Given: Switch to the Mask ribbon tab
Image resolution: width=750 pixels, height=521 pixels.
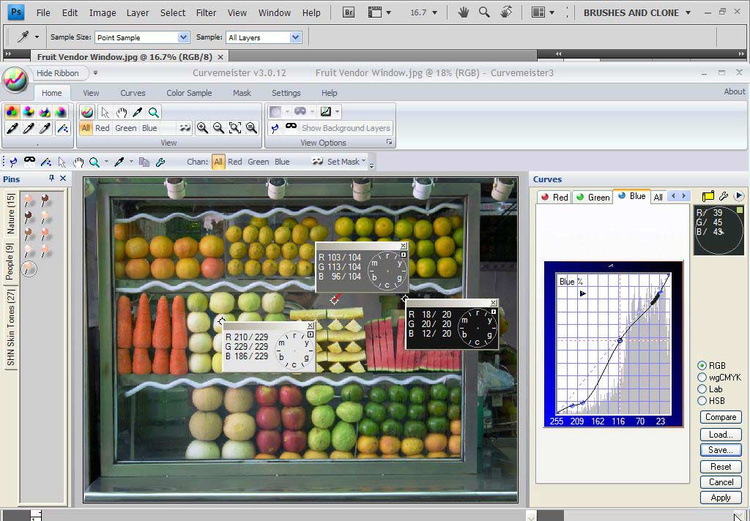Looking at the screenshot, I should (242, 93).
